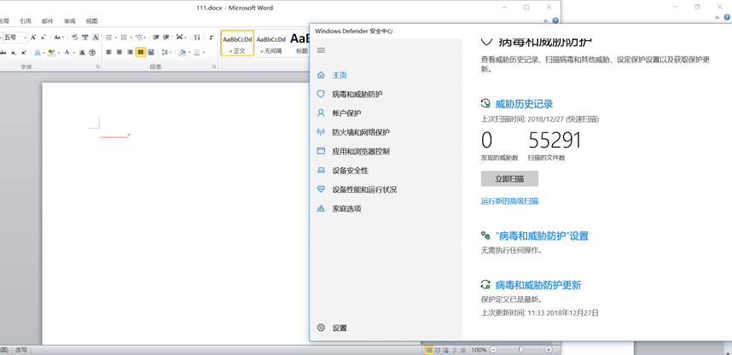This screenshot has width=732, height=355.
Task: Open 设备性能和运行状况 in the sidebar
Action: [364, 189]
